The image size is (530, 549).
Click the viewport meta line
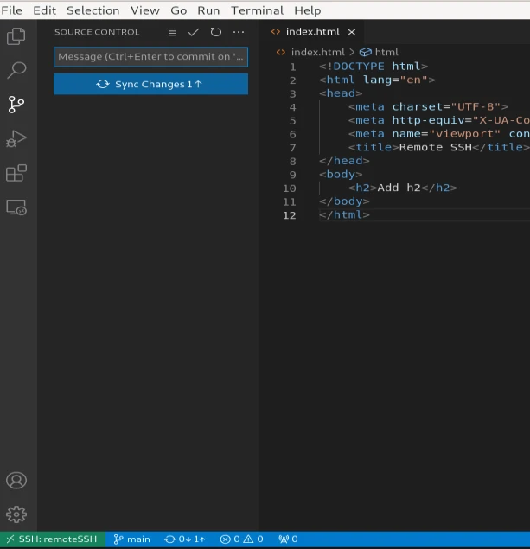point(439,134)
